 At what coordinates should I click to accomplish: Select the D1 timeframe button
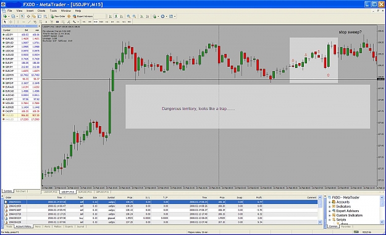[118, 22]
